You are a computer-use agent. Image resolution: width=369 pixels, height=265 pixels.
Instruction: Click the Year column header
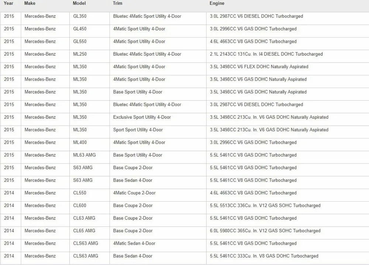tap(8, 3)
